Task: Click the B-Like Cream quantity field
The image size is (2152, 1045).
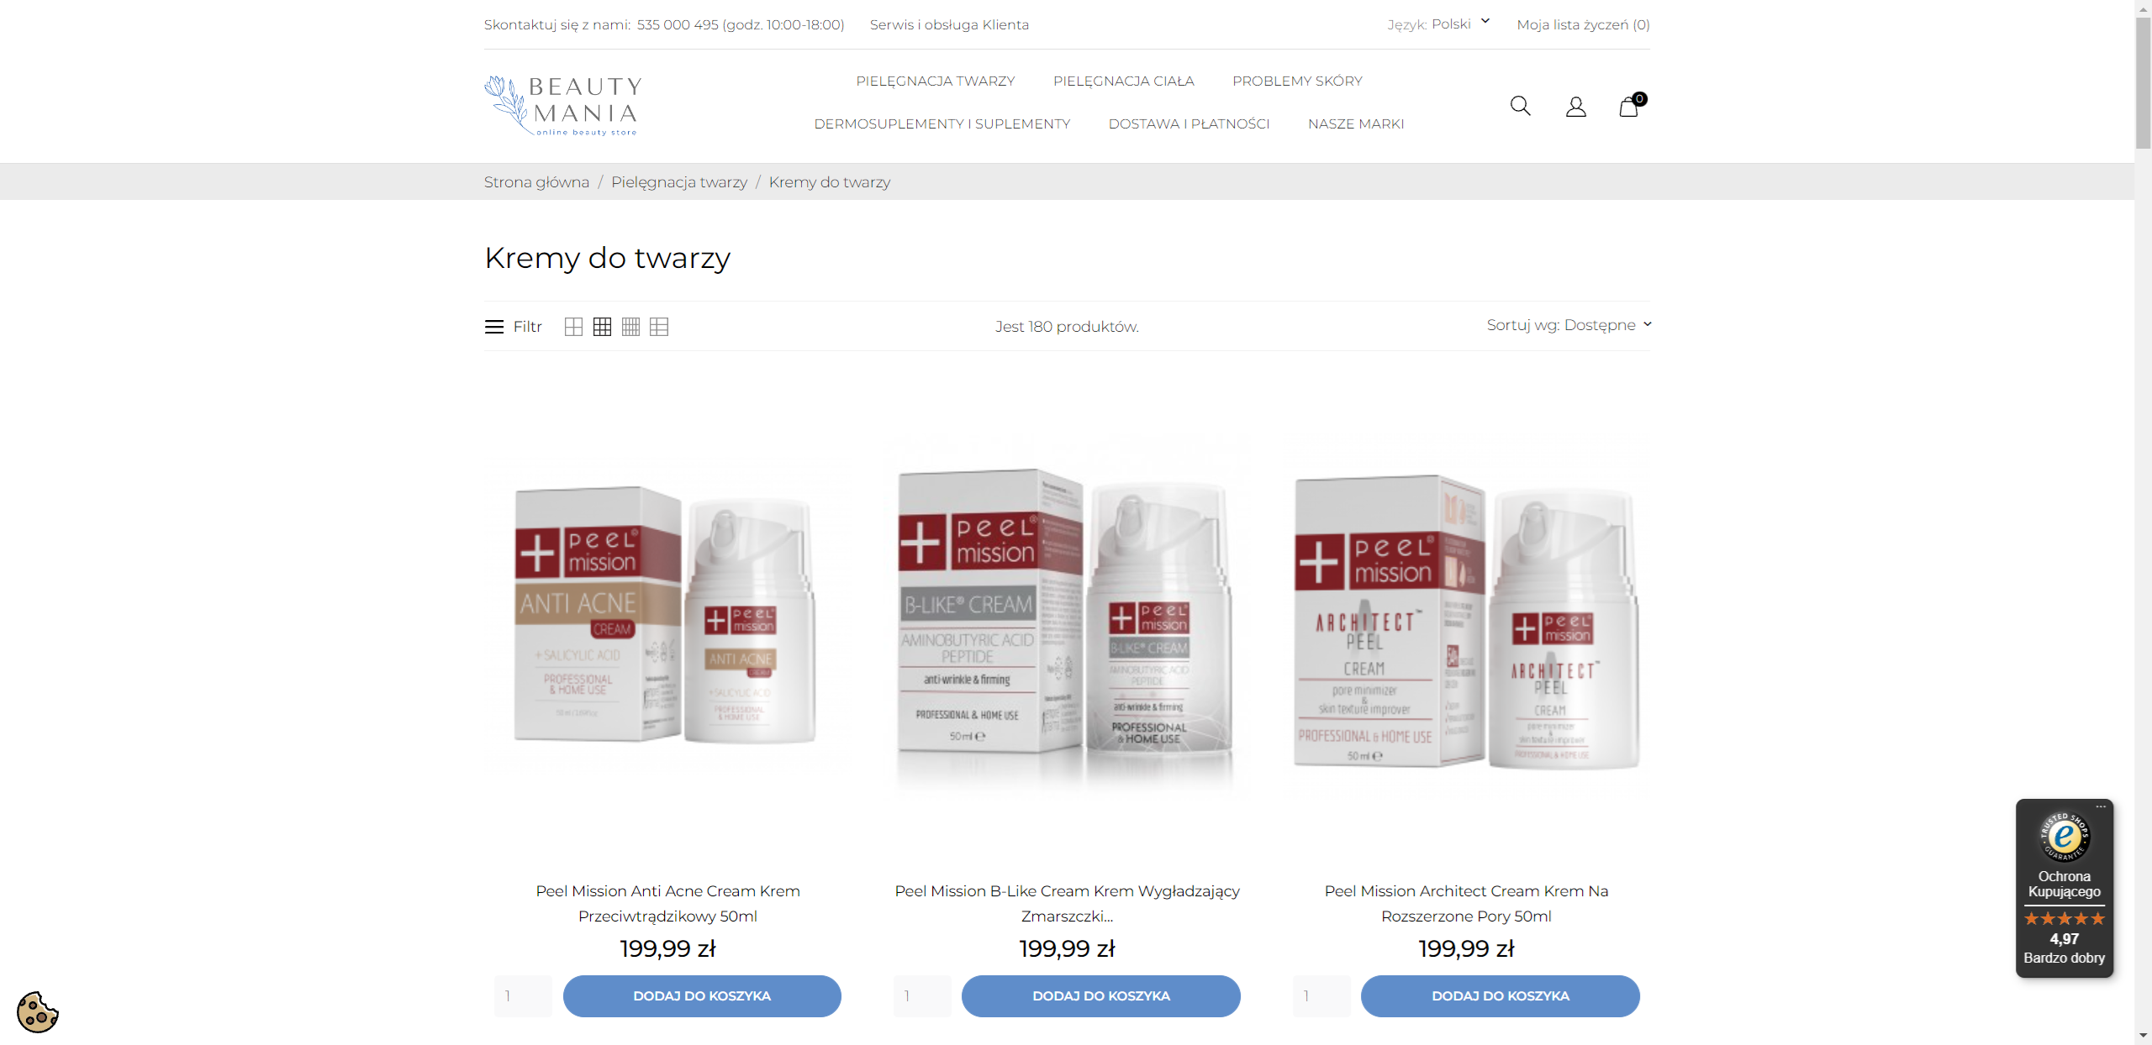Action: pos(922,995)
